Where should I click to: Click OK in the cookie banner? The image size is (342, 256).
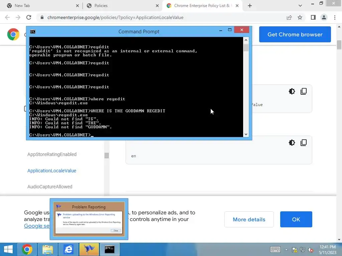coord(296,219)
